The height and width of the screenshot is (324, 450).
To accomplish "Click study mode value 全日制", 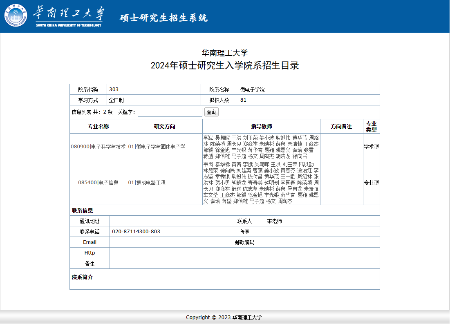I will [x=116, y=100].
